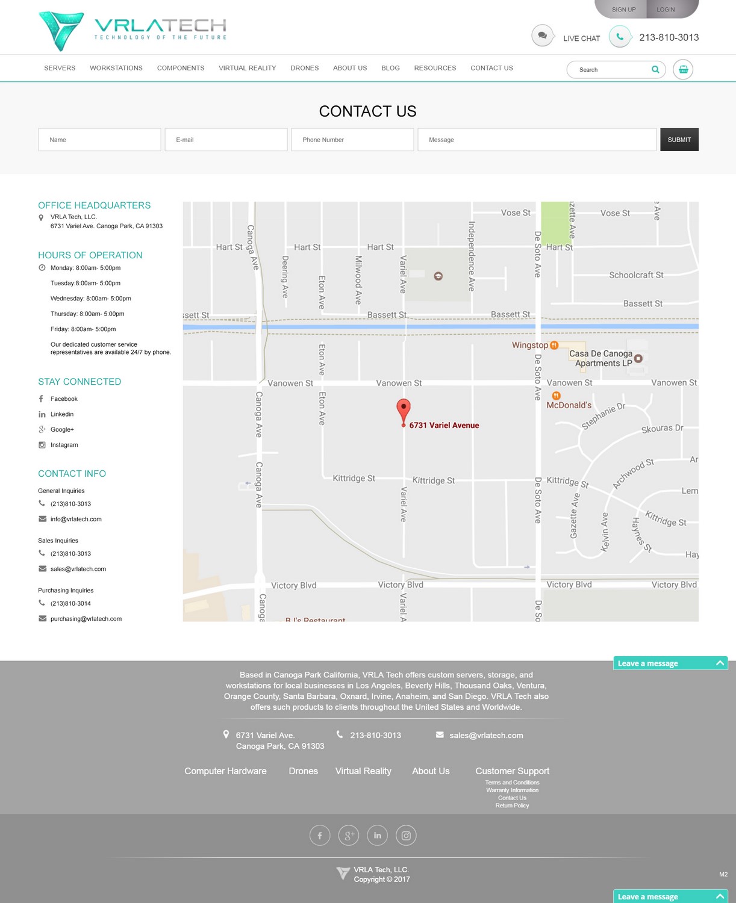Expand the upper Leave a message chevron

(720, 663)
